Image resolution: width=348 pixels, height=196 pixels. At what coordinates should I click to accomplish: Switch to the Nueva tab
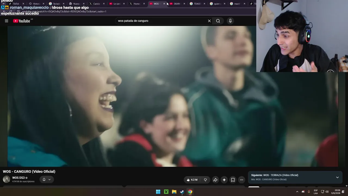[76, 4]
